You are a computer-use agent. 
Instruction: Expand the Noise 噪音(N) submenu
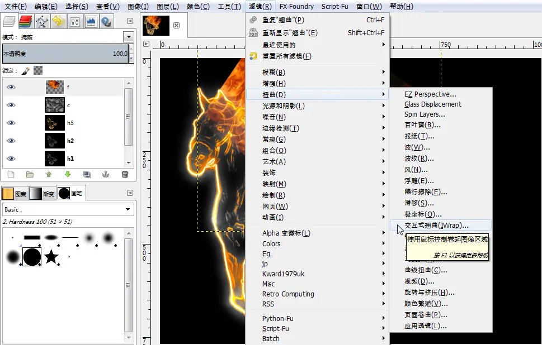317,117
